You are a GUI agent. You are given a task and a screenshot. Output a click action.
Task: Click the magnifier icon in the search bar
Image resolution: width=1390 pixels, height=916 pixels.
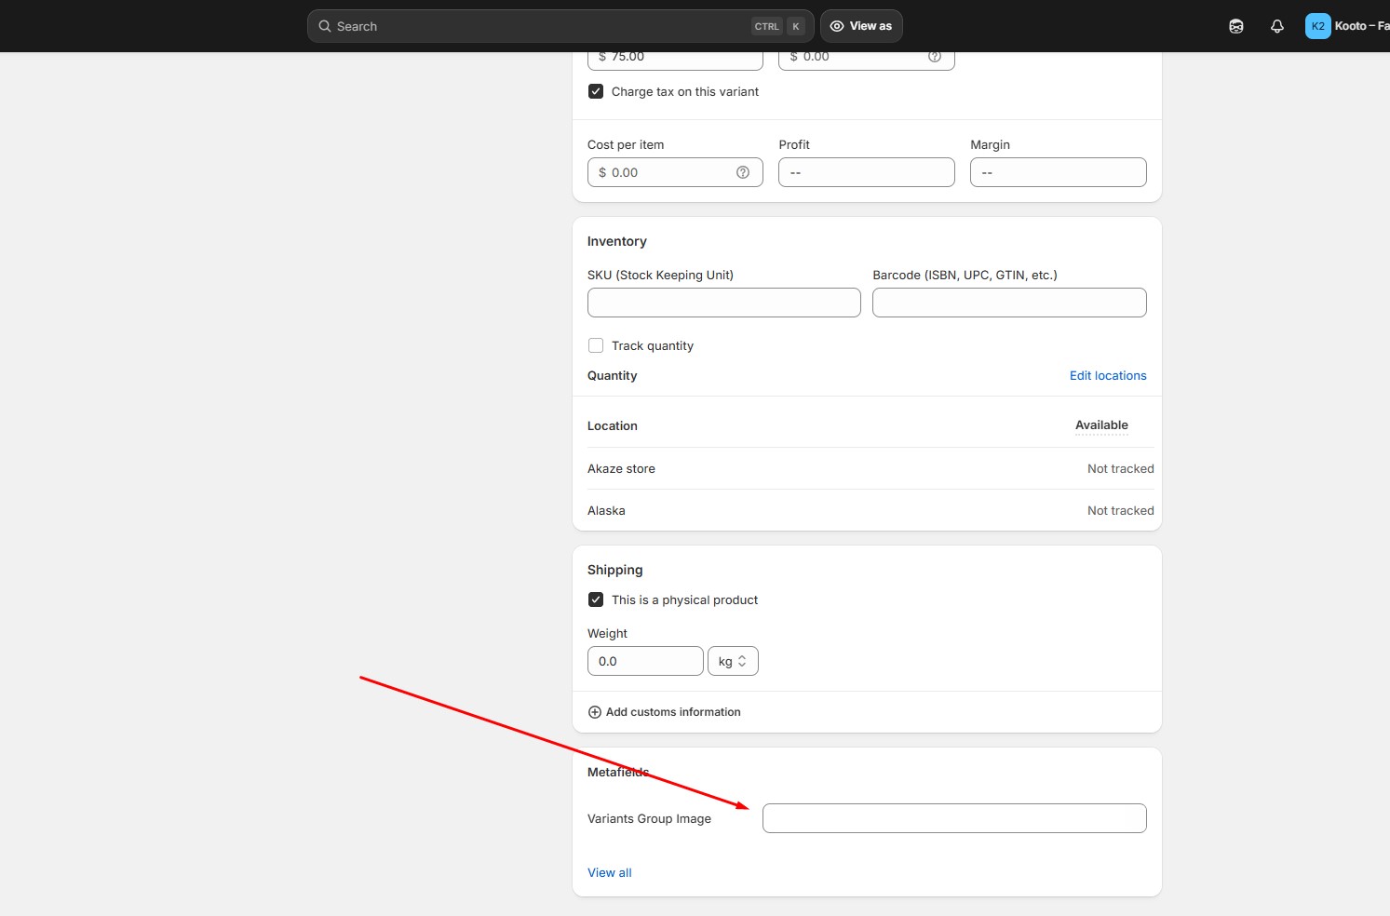(x=325, y=26)
